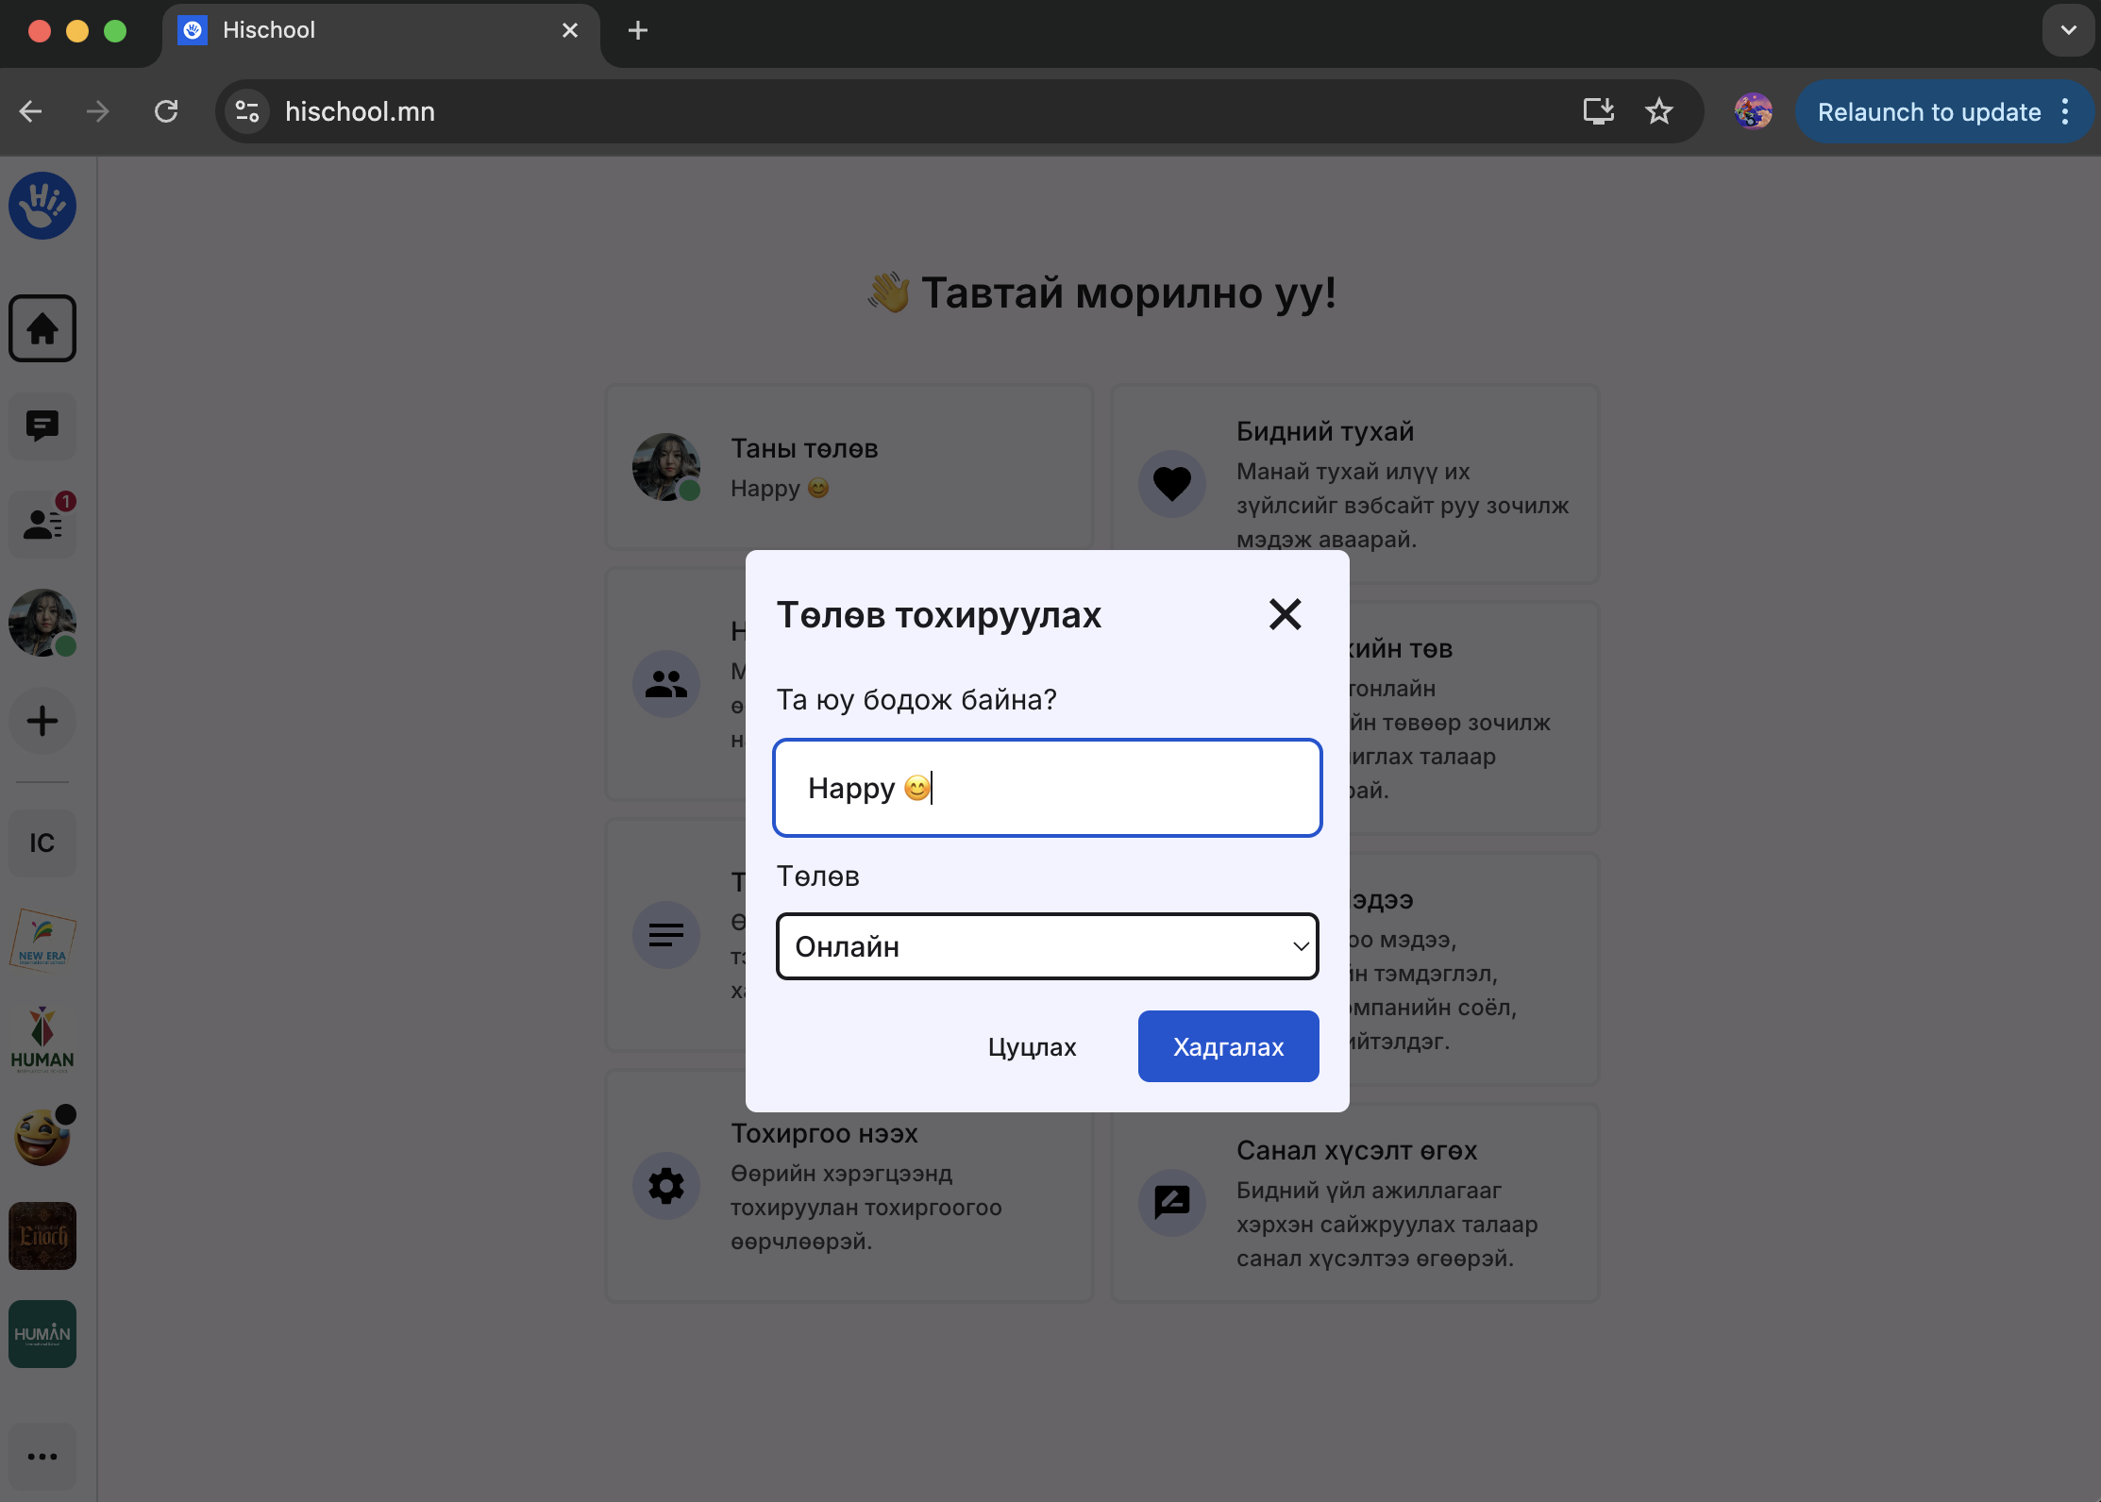Open contacts icon with notification badge
2101x1502 pixels.
[x=42, y=524]
